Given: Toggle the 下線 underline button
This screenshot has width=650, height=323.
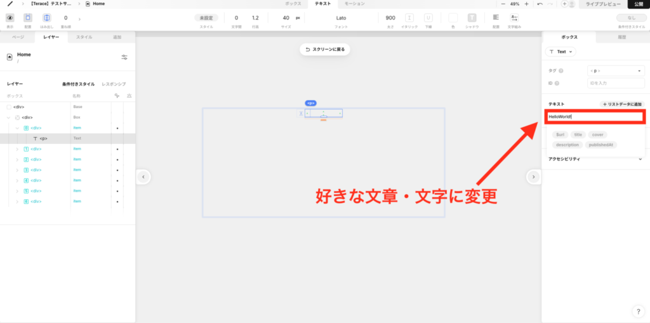Looking at the screenshot, I should click(428, 18).
